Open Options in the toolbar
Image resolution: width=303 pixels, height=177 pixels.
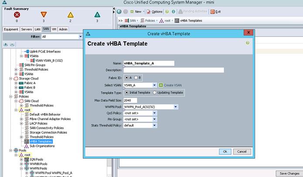pos(154,12)
